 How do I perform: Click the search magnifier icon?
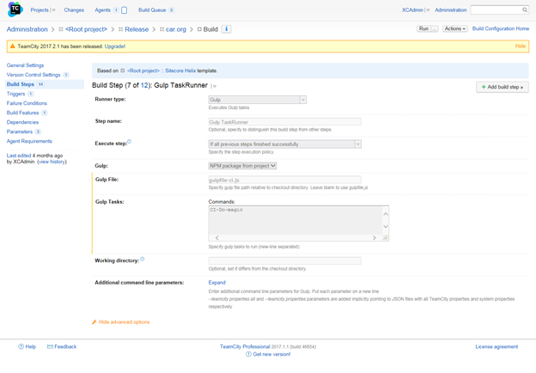click(x=525, y=10)
